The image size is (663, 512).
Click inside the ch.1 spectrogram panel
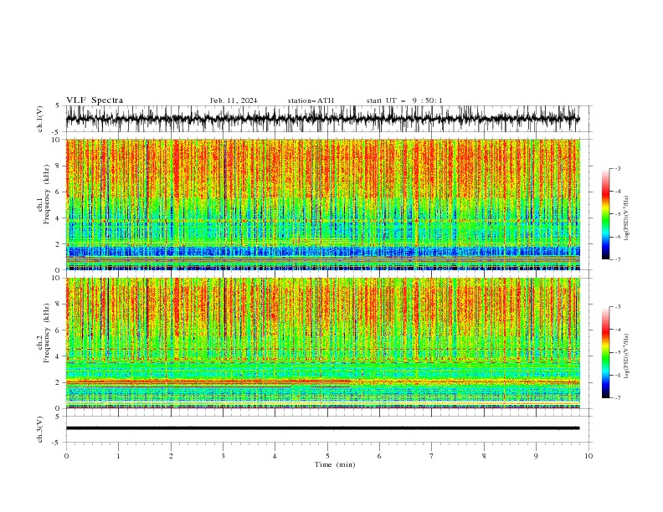pos(322,204)
